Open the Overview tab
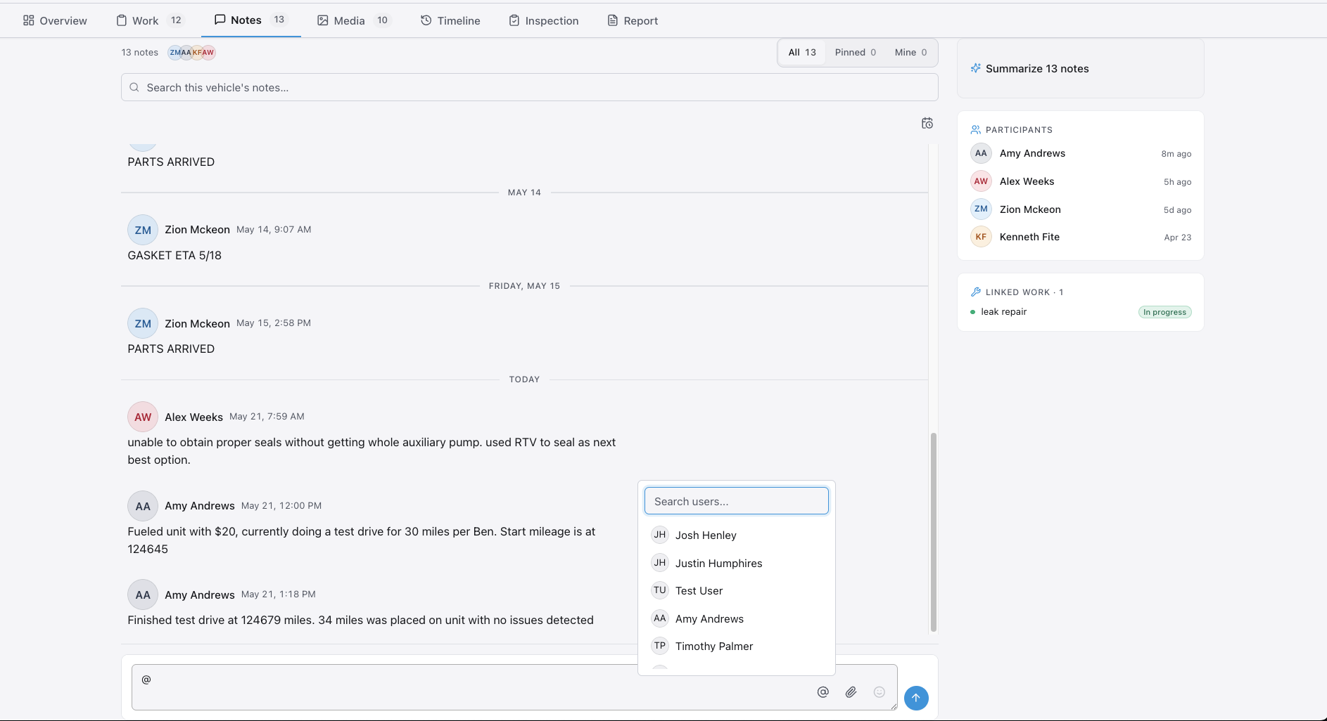The height and width of the screenshot is (721, 1327). tap(55, 20)
